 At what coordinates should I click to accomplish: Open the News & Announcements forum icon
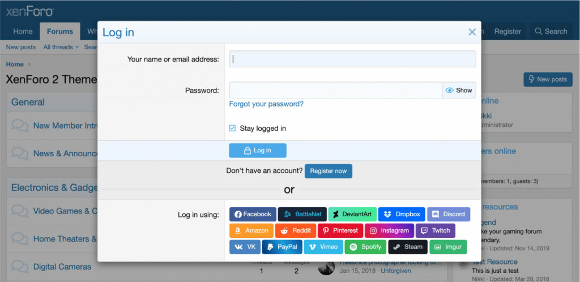[x=20, y=153]
